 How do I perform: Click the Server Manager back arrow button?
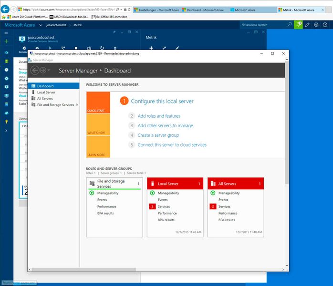(x=35, y=71)
